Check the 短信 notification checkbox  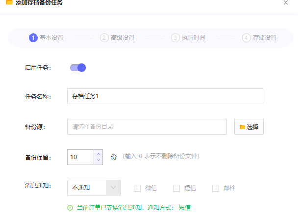(x=176, y=188)
